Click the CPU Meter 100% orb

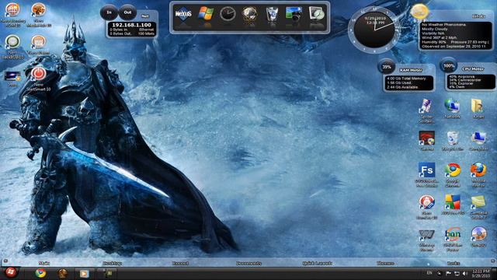(x=448, y=65)
